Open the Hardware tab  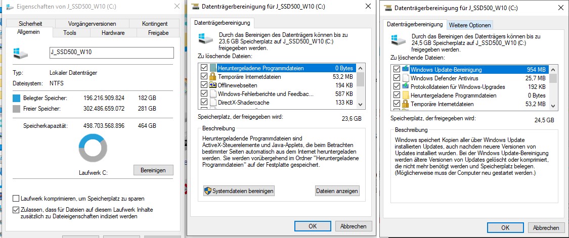point(113,33)
